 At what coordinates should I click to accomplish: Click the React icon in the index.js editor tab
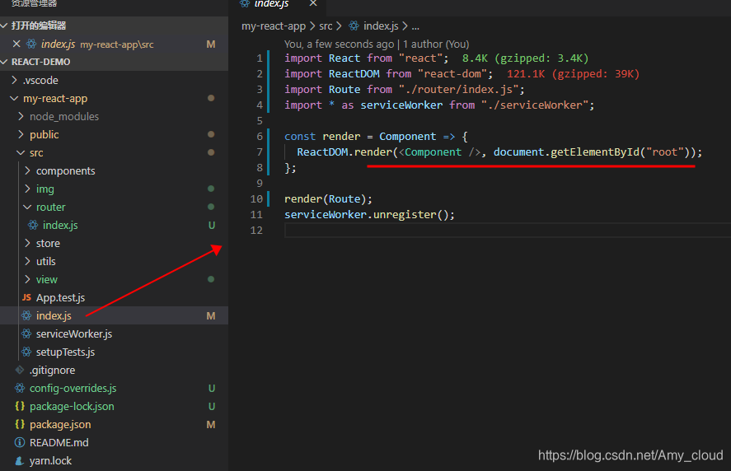pyautogui.click(x=245, y=4)
